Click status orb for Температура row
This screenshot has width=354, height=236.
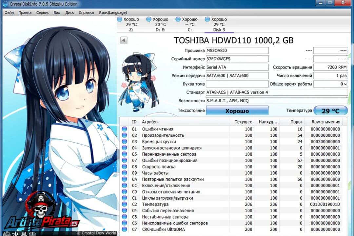(125, 204)
